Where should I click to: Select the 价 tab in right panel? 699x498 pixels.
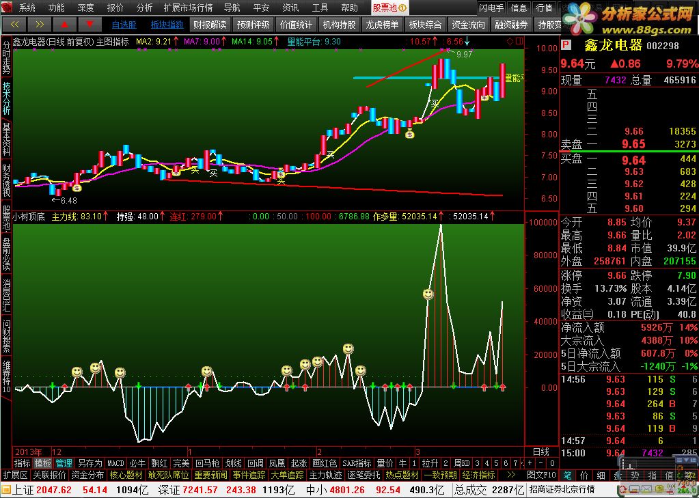[x=584, y=475]
